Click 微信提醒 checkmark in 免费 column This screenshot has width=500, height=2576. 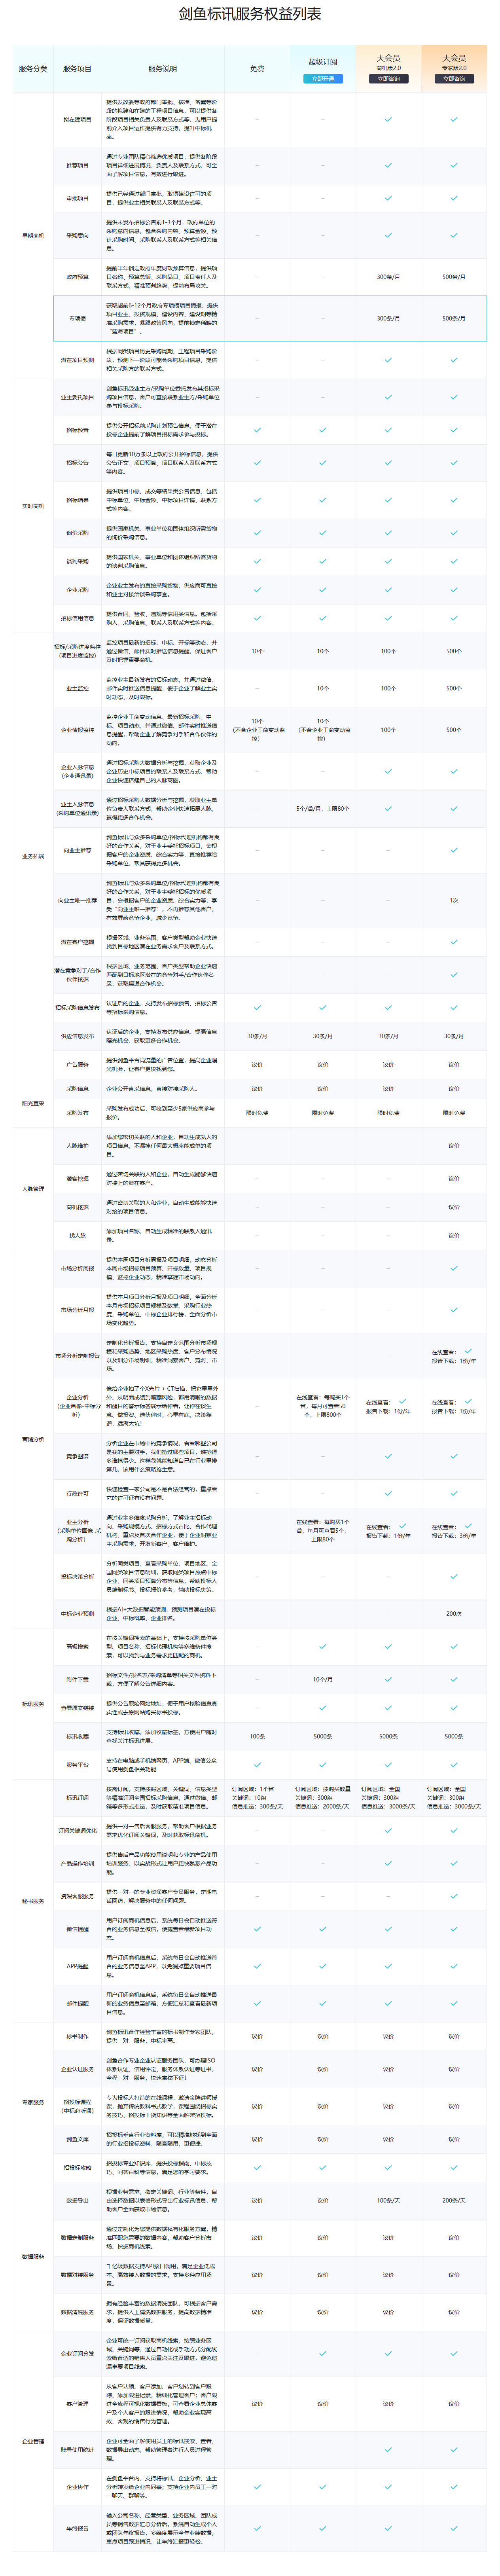[x=257, y=1929]
